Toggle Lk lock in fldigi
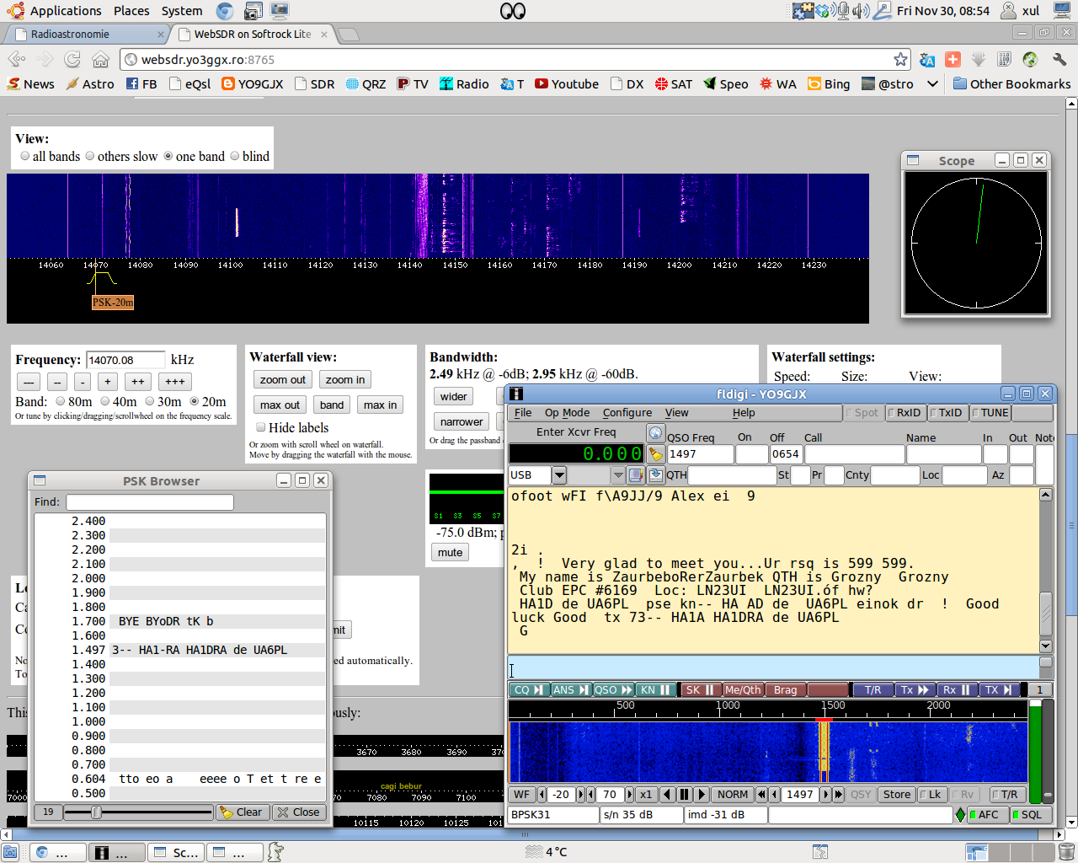The image size is (1078, 863). [x=931, y=794]
